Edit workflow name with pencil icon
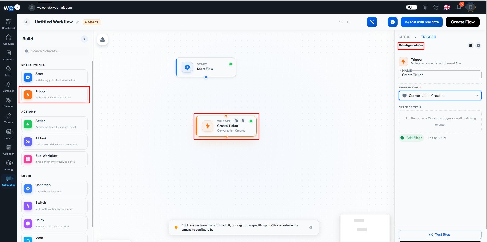The width and height of the screenshot is (487, 242). coord(78,22)
